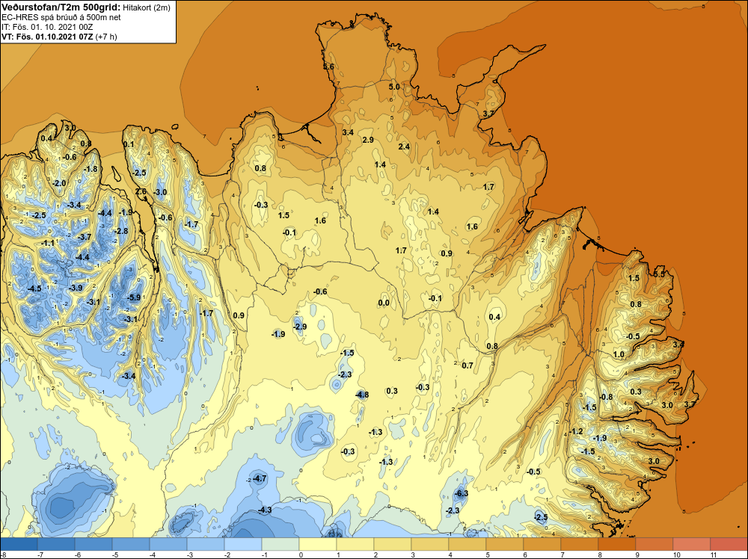Click the -2.8 temperature label
748x559 pixels.
point(121,231)
